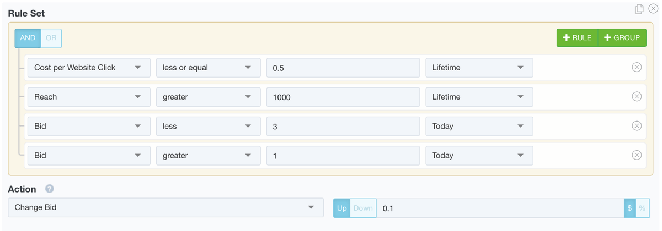Select the Up bid direction
The width and height of the screenshot is (662, 231).
(x=342, y=208)
